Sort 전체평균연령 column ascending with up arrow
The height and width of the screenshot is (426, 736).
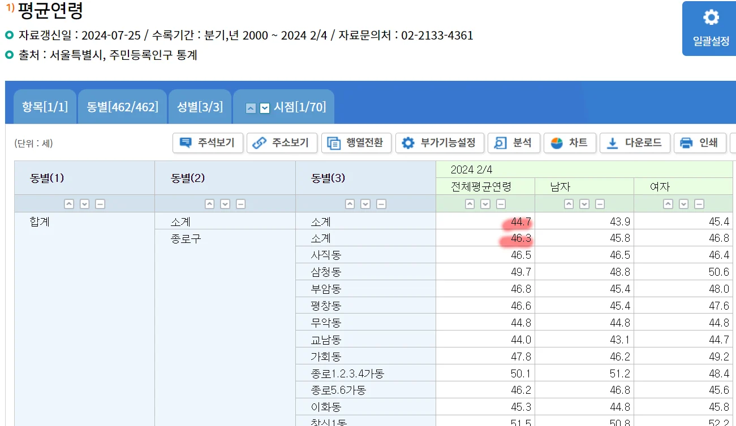point(470,204)
